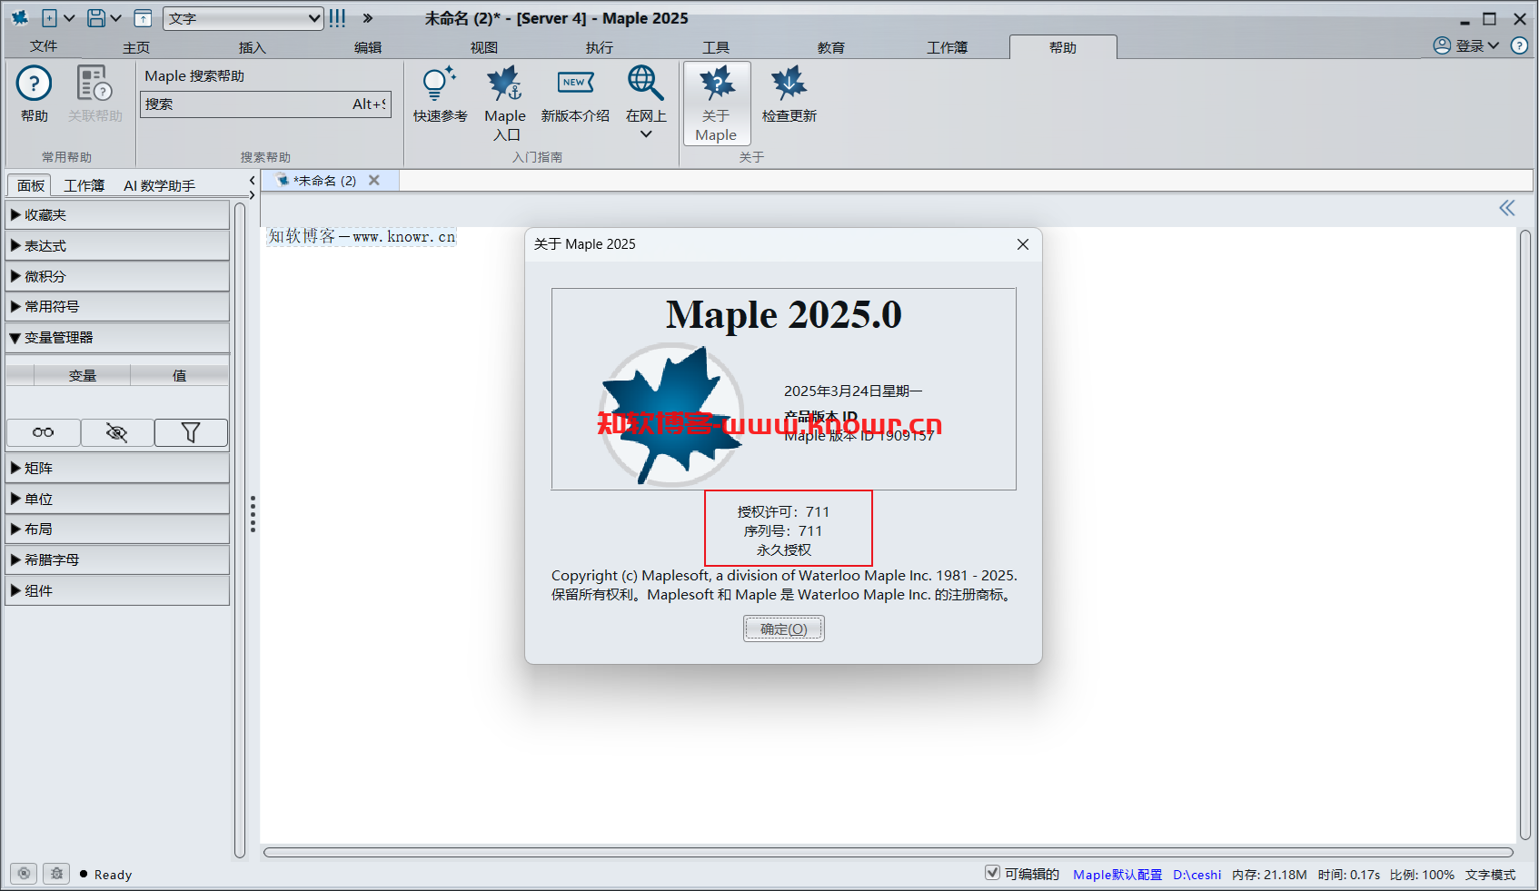Open the Help question mark icon
Image resolution: width=1539 pixels, height=891 pixels.
(34, 84)
